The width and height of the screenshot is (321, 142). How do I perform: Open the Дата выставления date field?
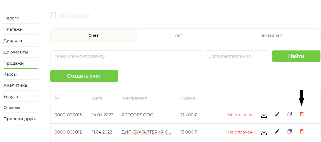237,56
